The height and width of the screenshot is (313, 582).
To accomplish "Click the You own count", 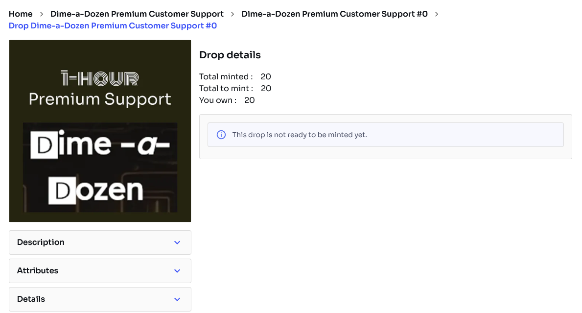I will click(x=250, y=100).
